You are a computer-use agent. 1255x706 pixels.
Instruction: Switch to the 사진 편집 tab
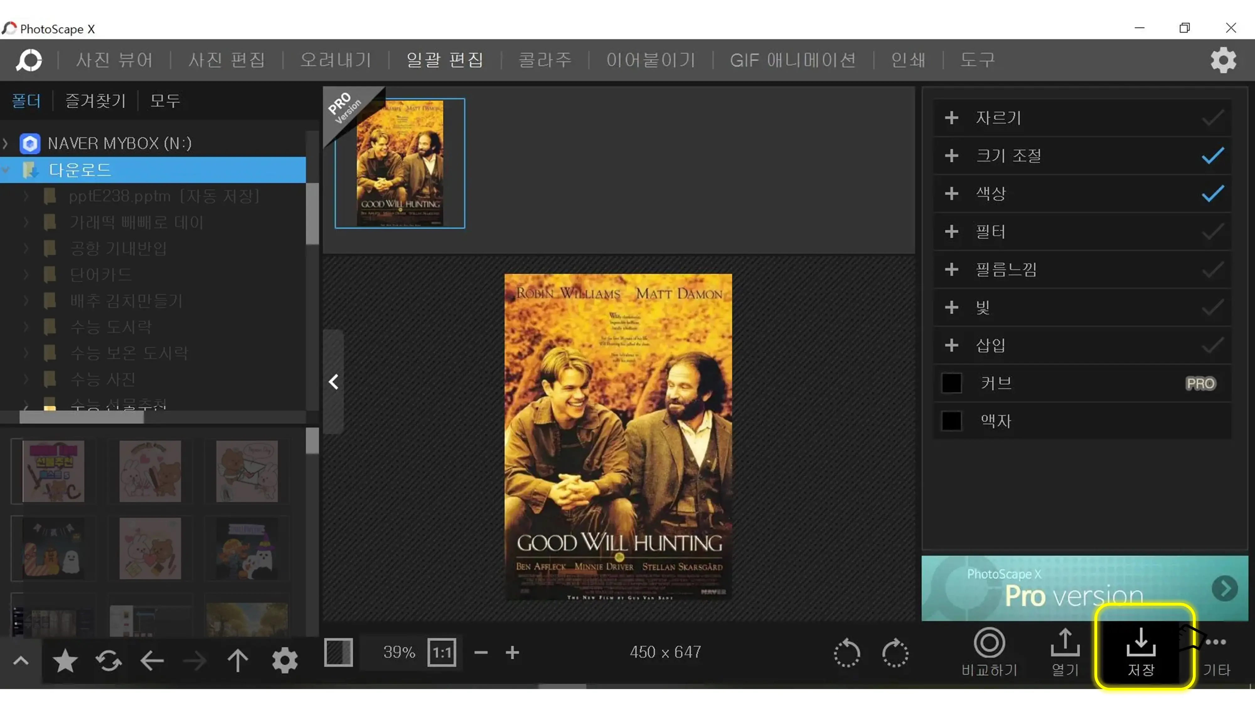pyautogui.click(x=227, y=61)
